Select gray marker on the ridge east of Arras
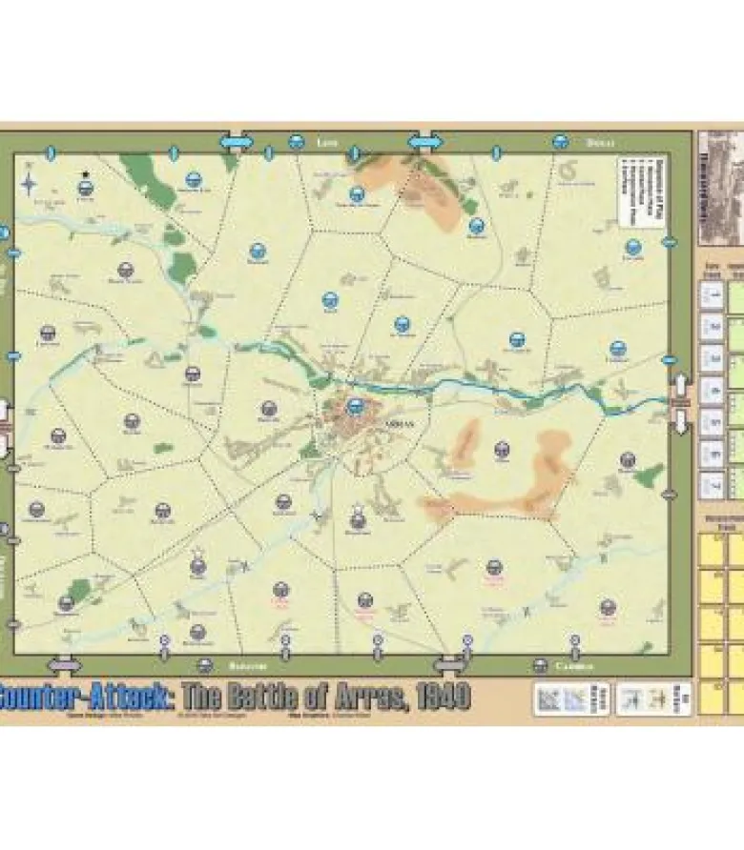The width and height of the screenshot is (744, 850). point(502,450)
